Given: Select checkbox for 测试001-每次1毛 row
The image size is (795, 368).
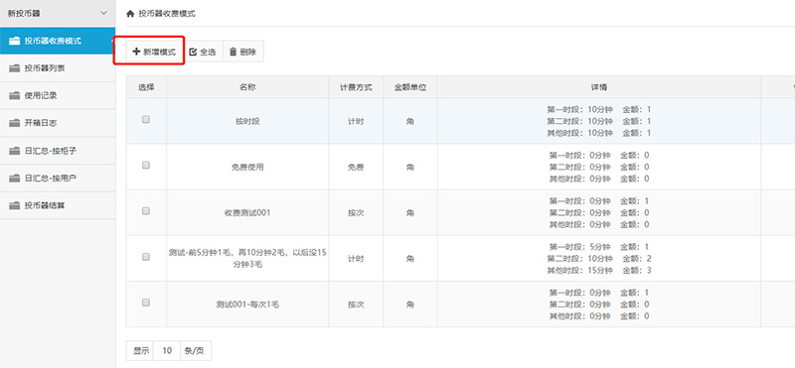Looking at the screenshot, I should [146, 303].
